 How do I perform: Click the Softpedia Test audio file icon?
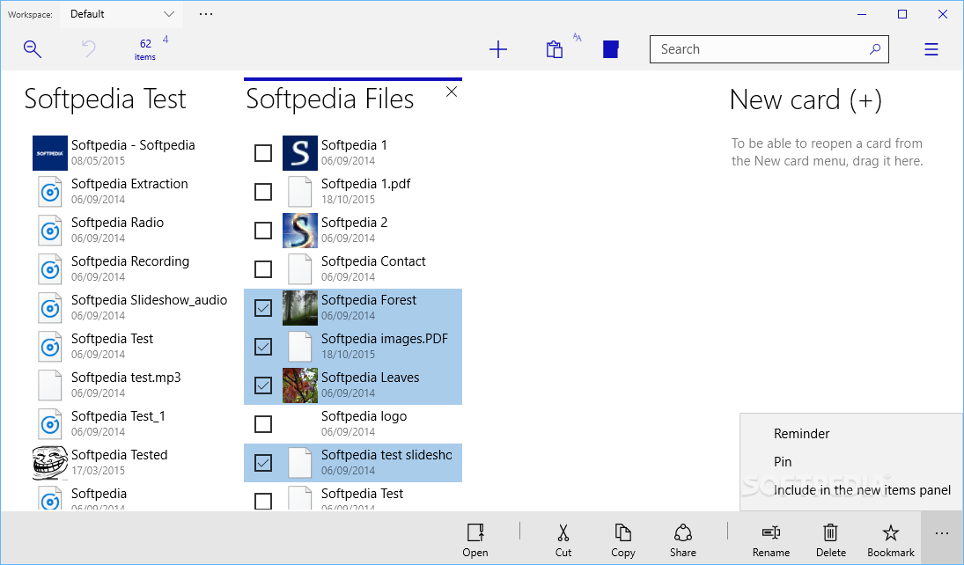point(50,346)
